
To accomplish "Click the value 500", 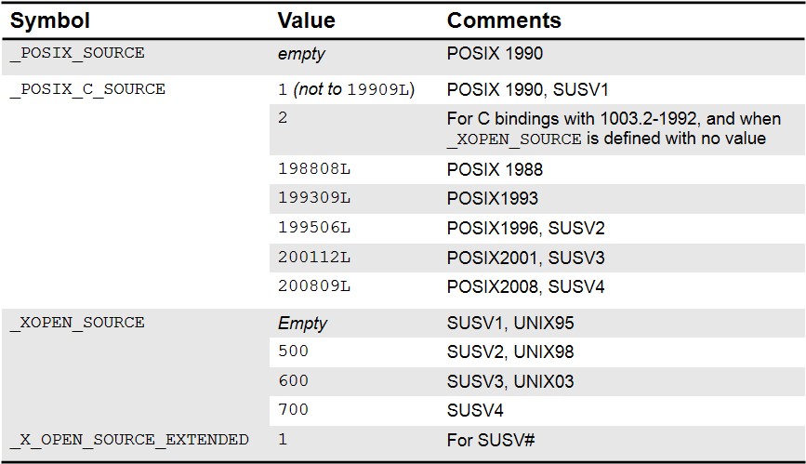I will [293, 351].
